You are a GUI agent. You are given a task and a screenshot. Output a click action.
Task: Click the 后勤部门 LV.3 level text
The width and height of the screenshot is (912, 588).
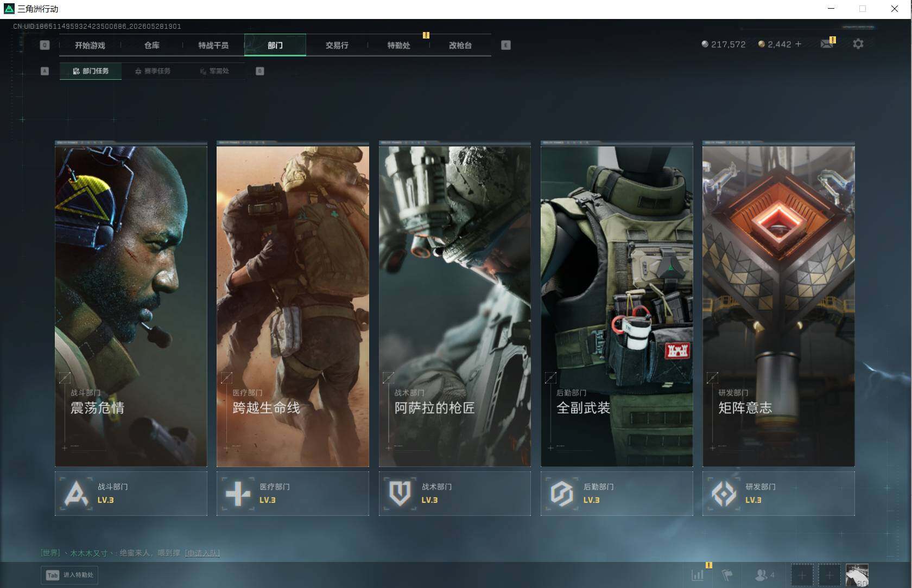point(591,500)
